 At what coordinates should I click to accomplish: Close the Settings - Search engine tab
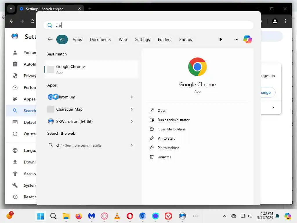[x=79, y=9]
